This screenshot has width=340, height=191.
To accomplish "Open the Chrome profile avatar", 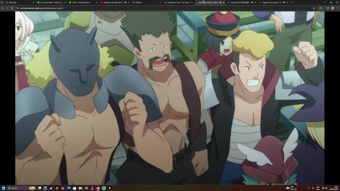I will (x=333, y=8).
